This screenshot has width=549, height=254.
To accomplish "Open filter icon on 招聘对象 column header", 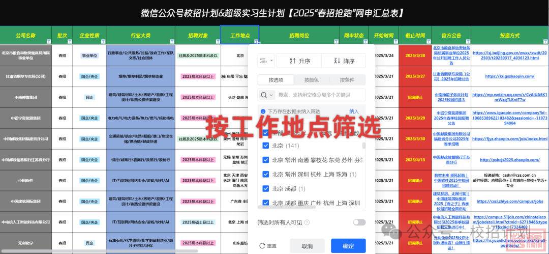I will (x=218, y=41).
